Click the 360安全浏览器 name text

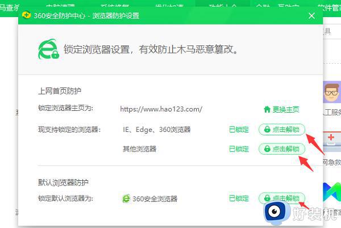155,198
